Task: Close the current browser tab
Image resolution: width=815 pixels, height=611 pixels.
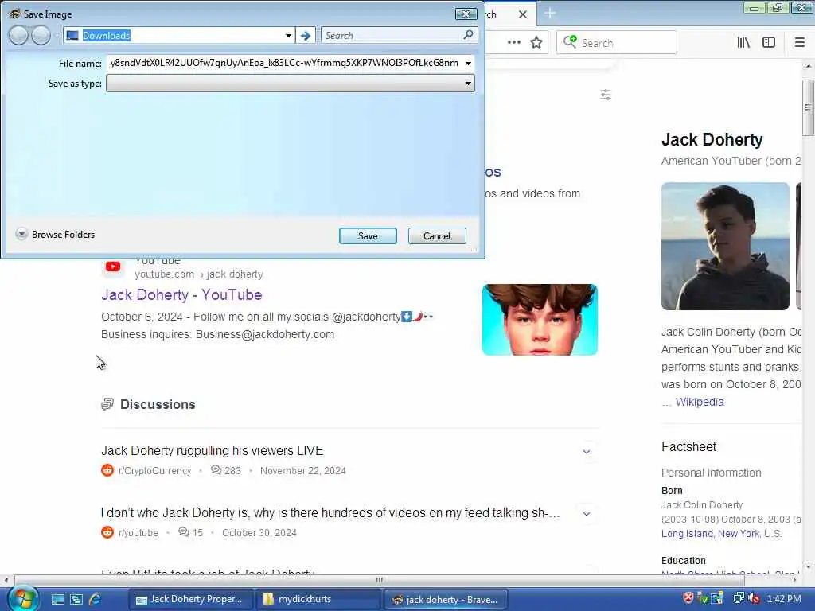Action: point(523,14)
